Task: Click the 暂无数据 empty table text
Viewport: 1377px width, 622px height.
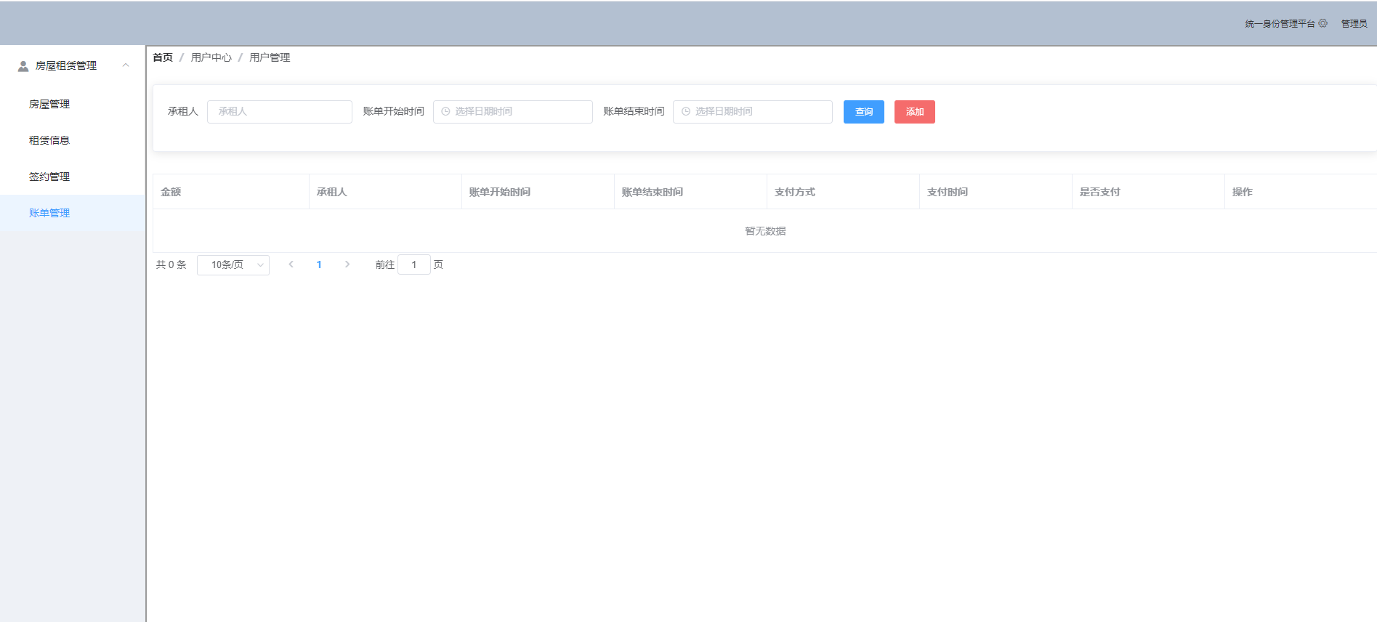Action: click(765, 231)
